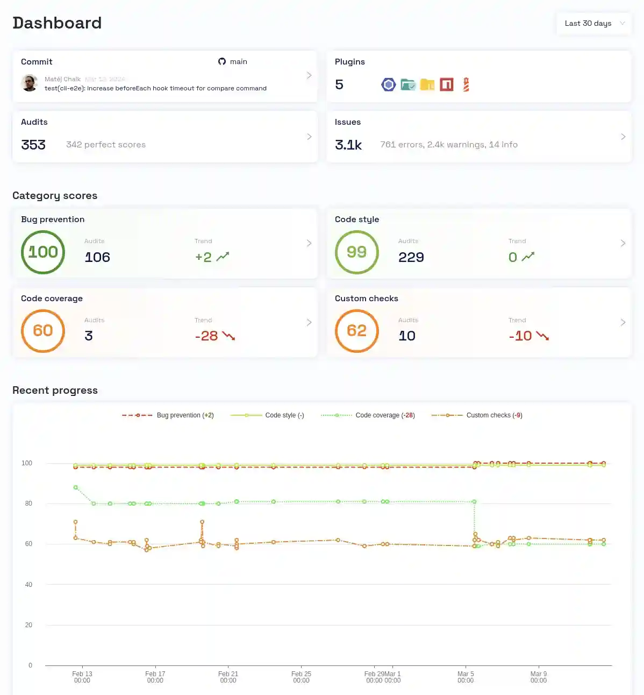Screen dimensions: 644x695
Task: Open the Code style category details chevron
Action: point(623,243)
